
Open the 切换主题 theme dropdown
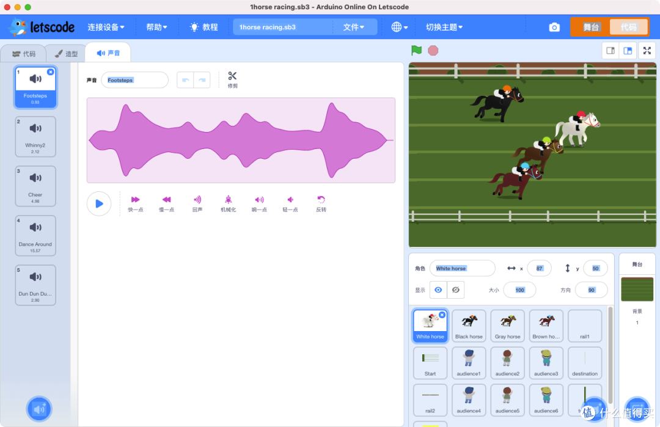click(444, 27)
